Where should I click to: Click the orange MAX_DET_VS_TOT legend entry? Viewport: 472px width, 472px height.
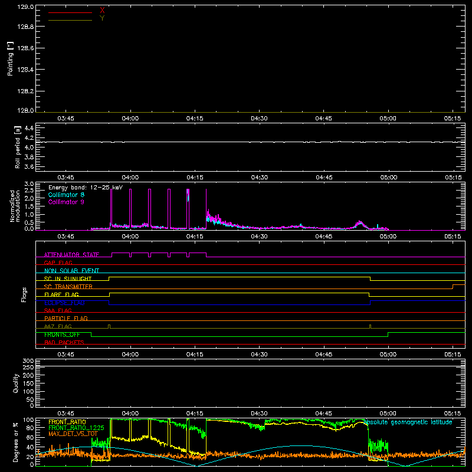73,434
